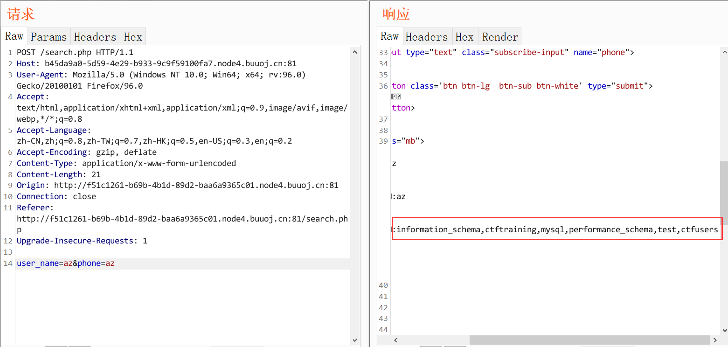Click the Referer header name
728x347 pixels.
(x=35, y=208)
